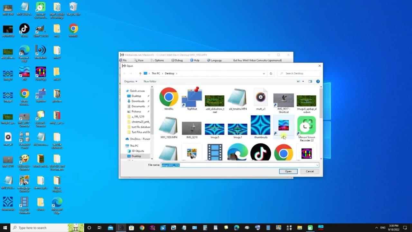Select IMG_9017 - Shortcut in dialog
This screenshot has width=412, height=232.
click(x=284, y=102)
